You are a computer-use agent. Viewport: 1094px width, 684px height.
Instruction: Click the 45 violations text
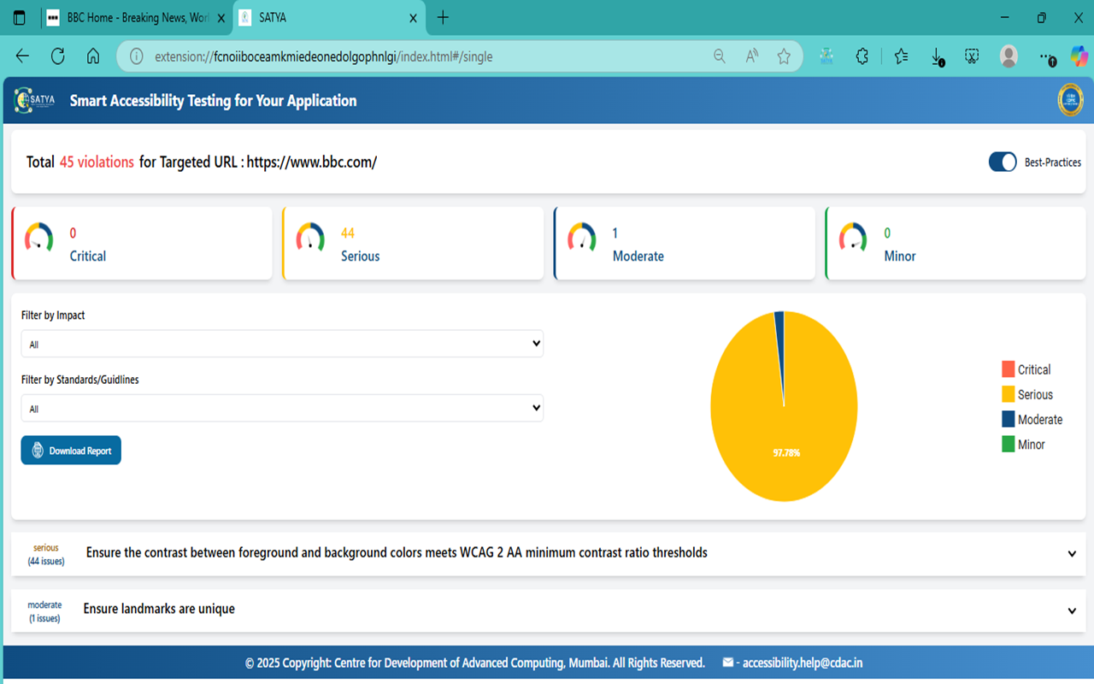(97, 162)
